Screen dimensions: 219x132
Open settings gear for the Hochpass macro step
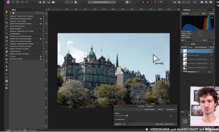point(41,56)
